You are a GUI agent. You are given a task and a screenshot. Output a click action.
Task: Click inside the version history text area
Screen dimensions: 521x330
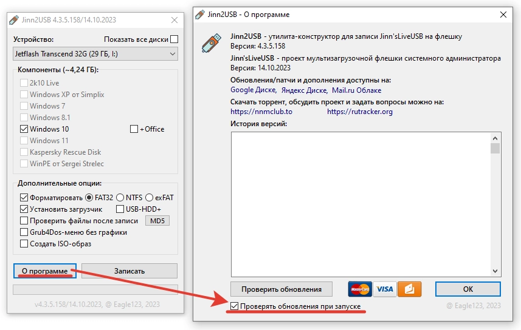(x=361, y=204)
